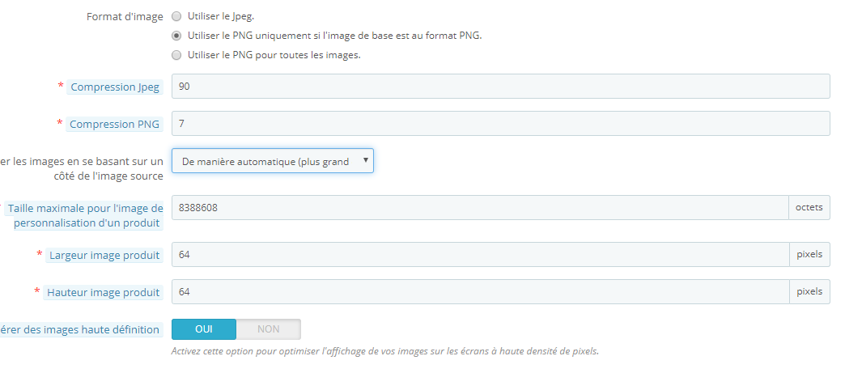Click the Compression Jpeg label

tap(115, 87)
